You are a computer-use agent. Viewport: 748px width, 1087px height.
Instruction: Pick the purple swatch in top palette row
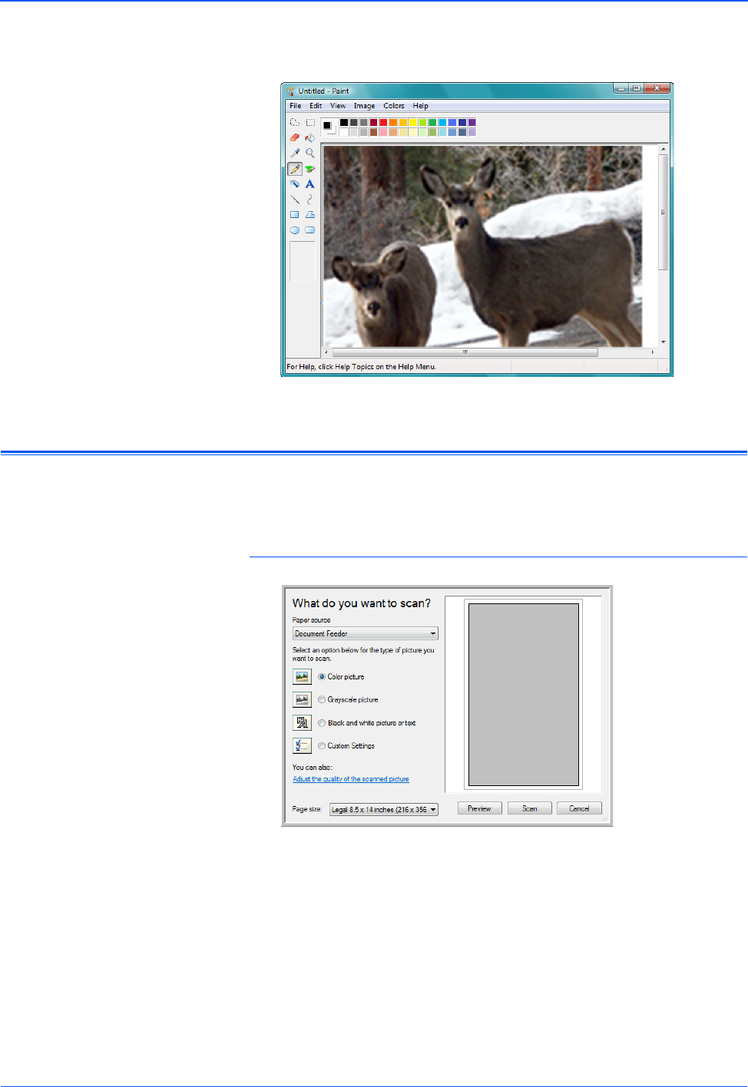(x=472, y=122)
